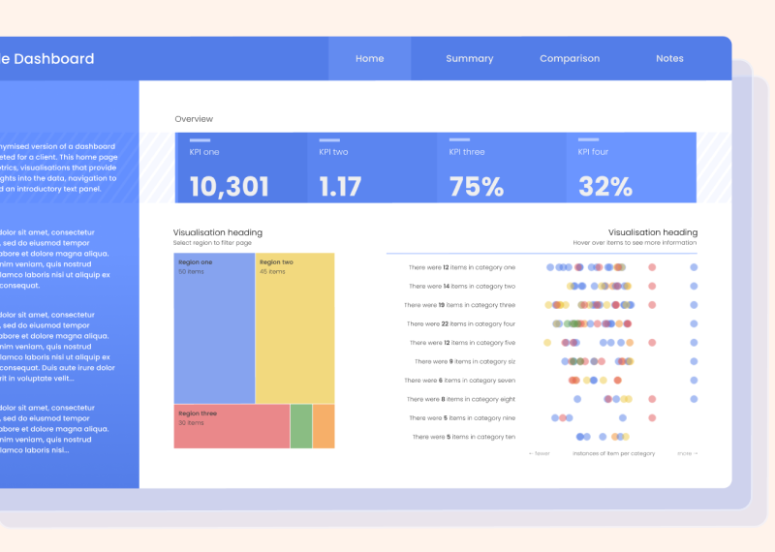Select the lone red dot in category nine row

tap(652, 417)
